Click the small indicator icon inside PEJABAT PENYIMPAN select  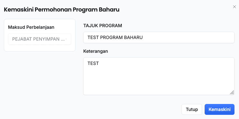(x=66, y=39)
